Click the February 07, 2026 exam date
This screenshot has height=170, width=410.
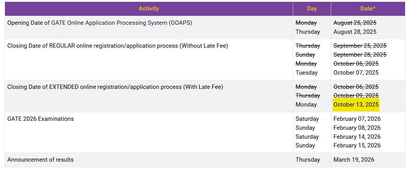[x=357, y=119]
